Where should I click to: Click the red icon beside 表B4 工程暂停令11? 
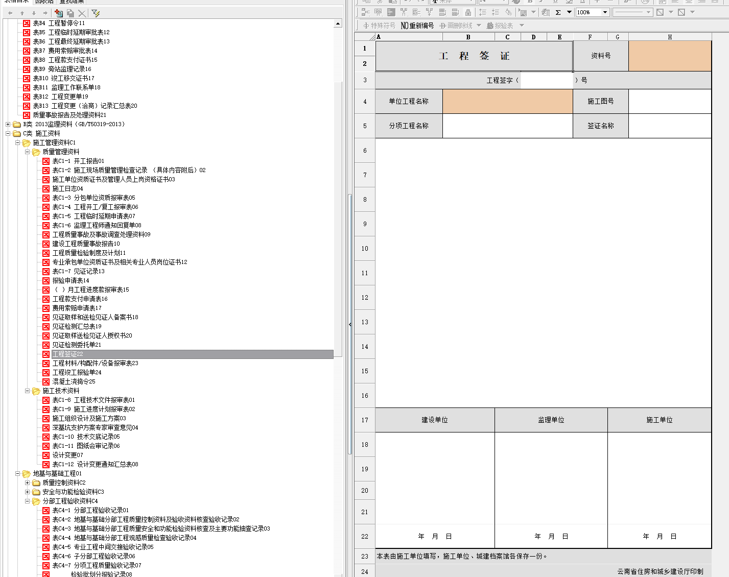[x=27, y=23]
